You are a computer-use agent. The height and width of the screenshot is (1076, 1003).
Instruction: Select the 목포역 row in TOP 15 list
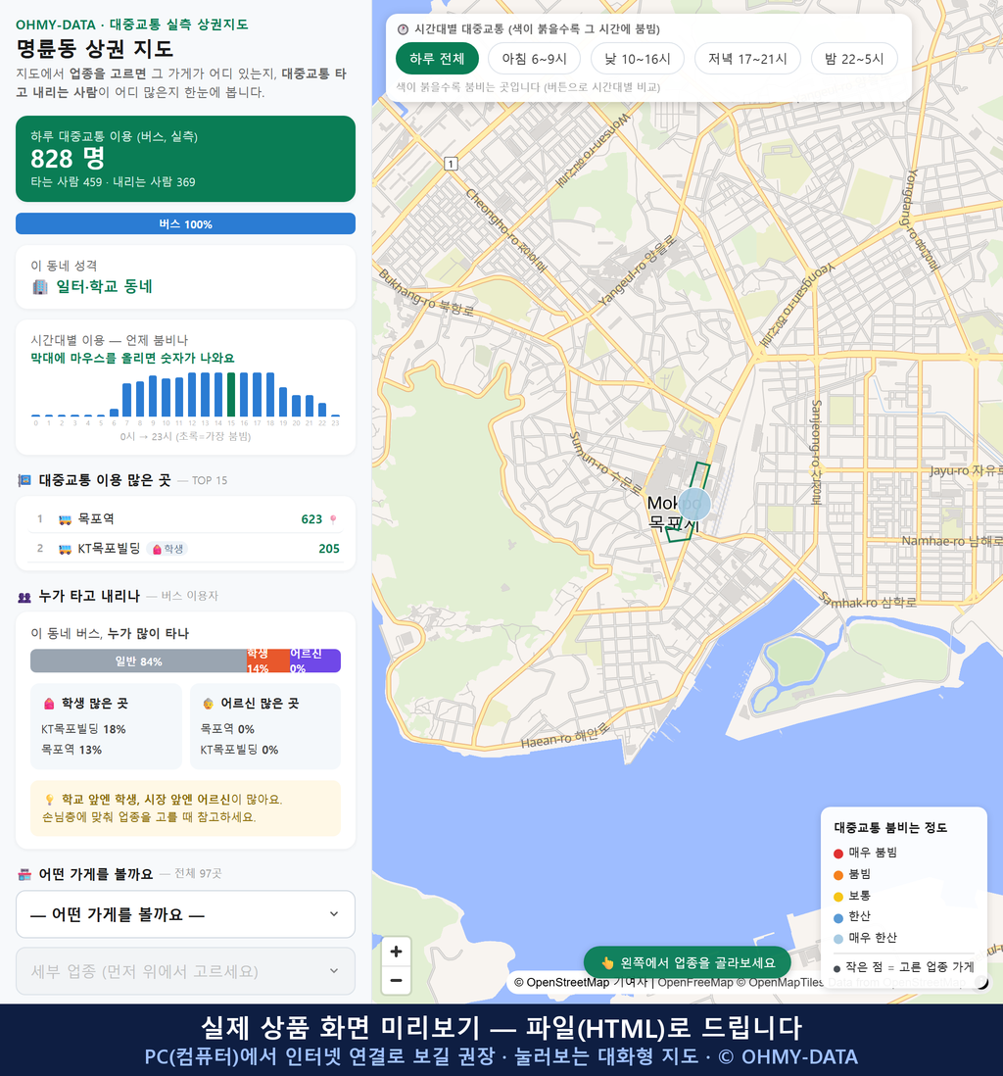[185, 519]
